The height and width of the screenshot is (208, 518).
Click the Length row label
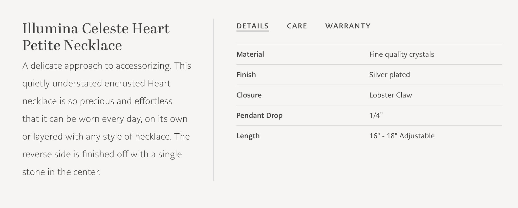(248, 136)
